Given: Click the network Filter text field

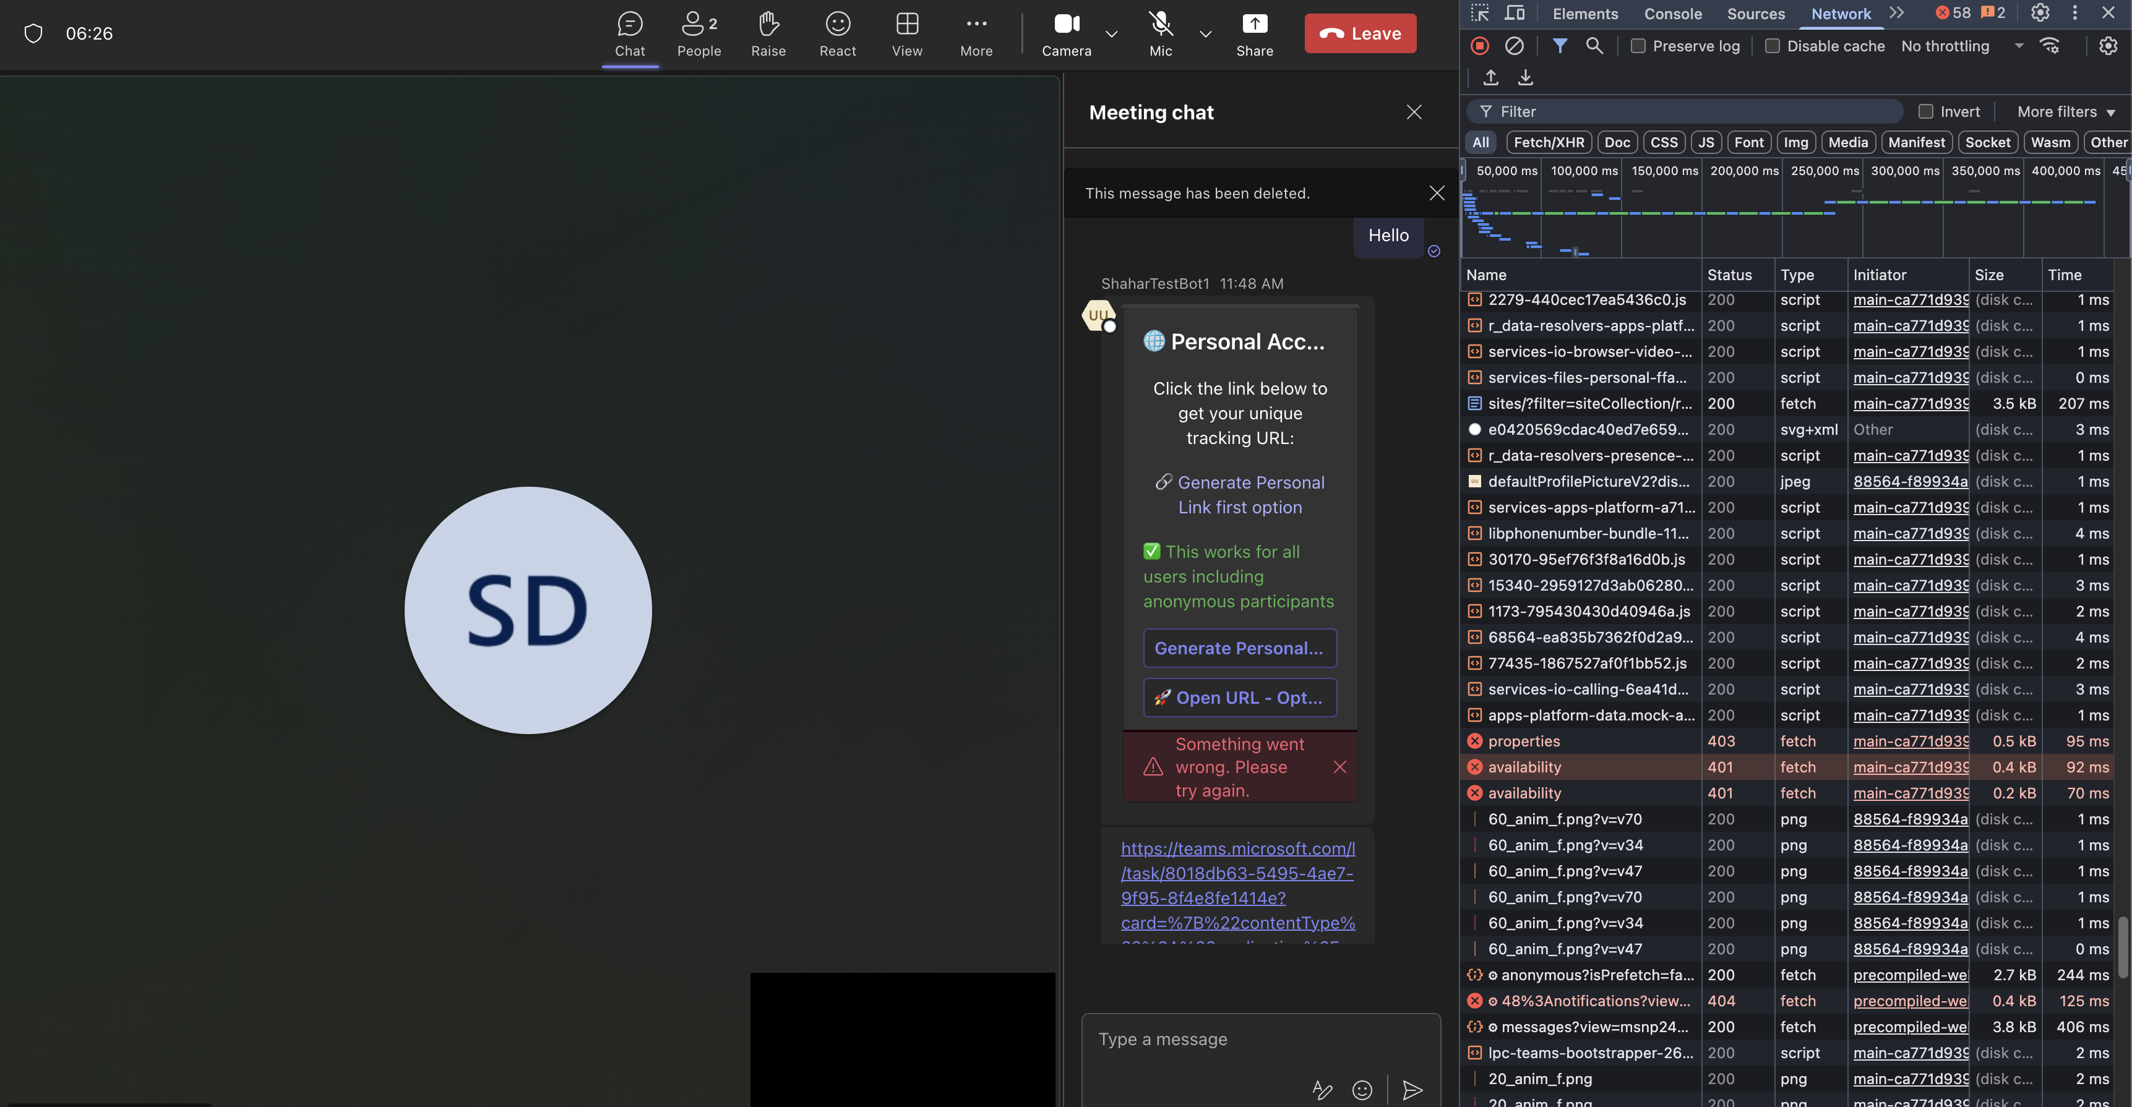Looking at the screenshot, I should [x=1686, y=112].
